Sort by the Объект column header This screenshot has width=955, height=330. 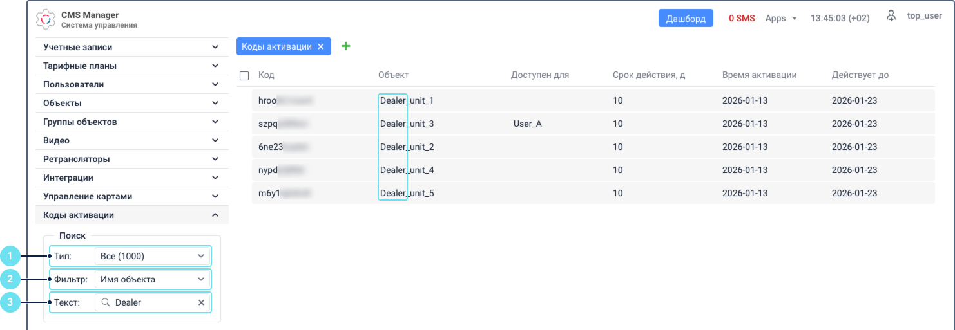coord(394,75)
